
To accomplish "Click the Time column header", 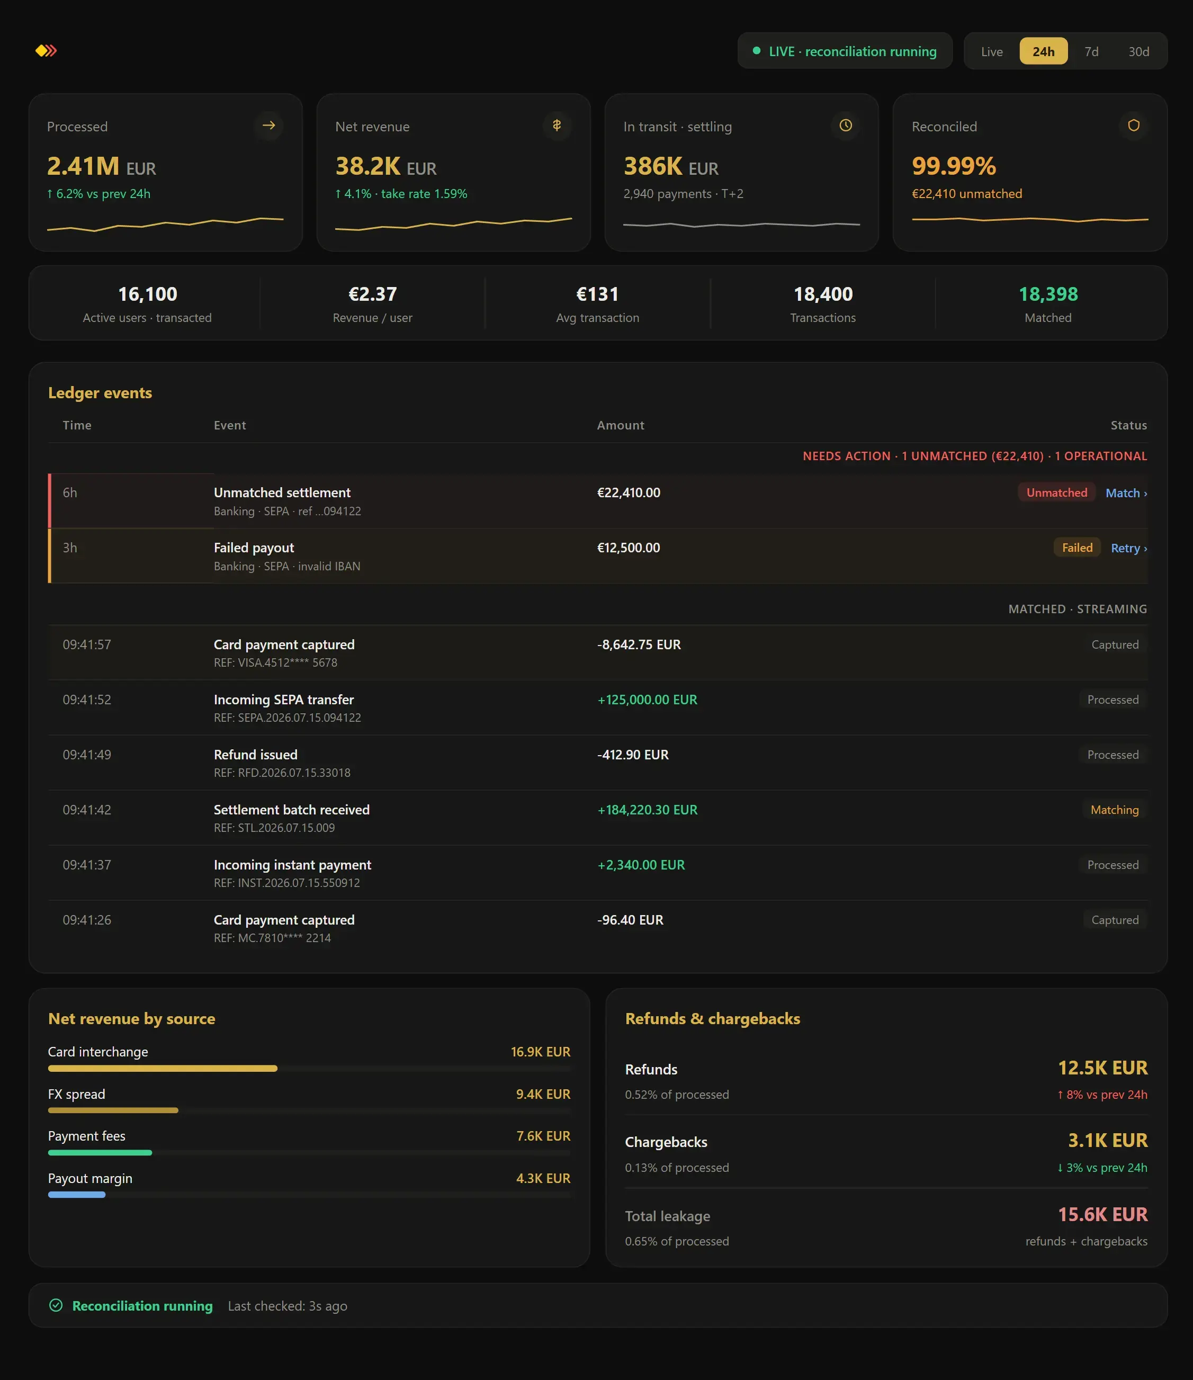I will 77,425.
